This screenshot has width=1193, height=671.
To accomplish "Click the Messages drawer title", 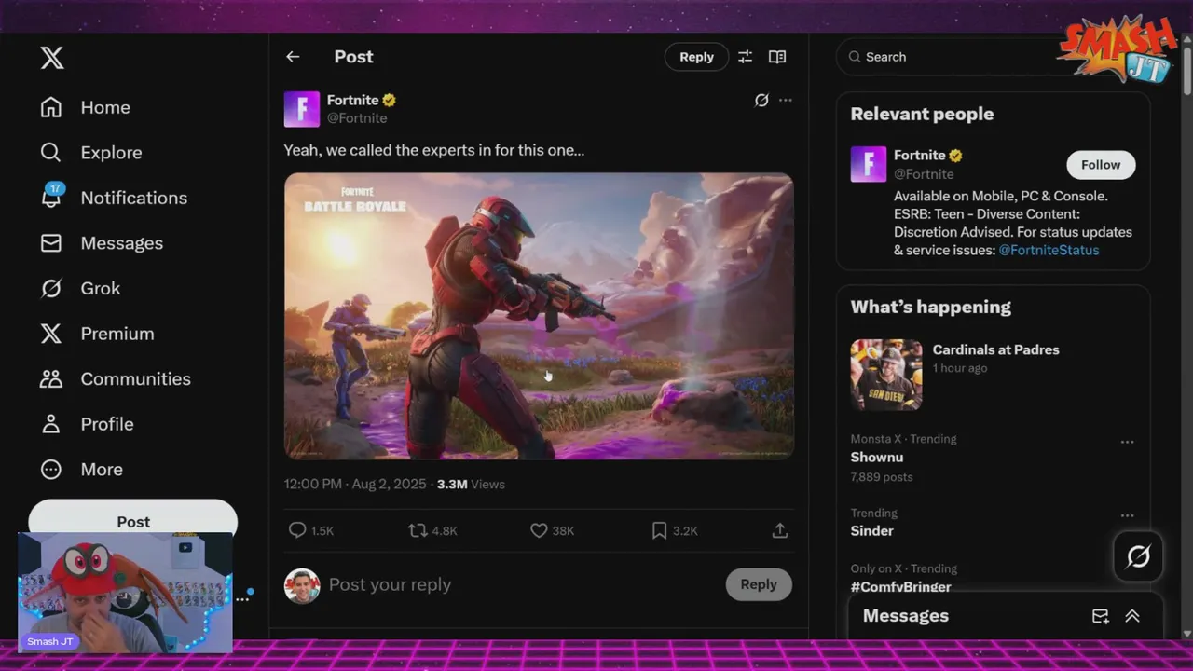I will coord(906,616).
